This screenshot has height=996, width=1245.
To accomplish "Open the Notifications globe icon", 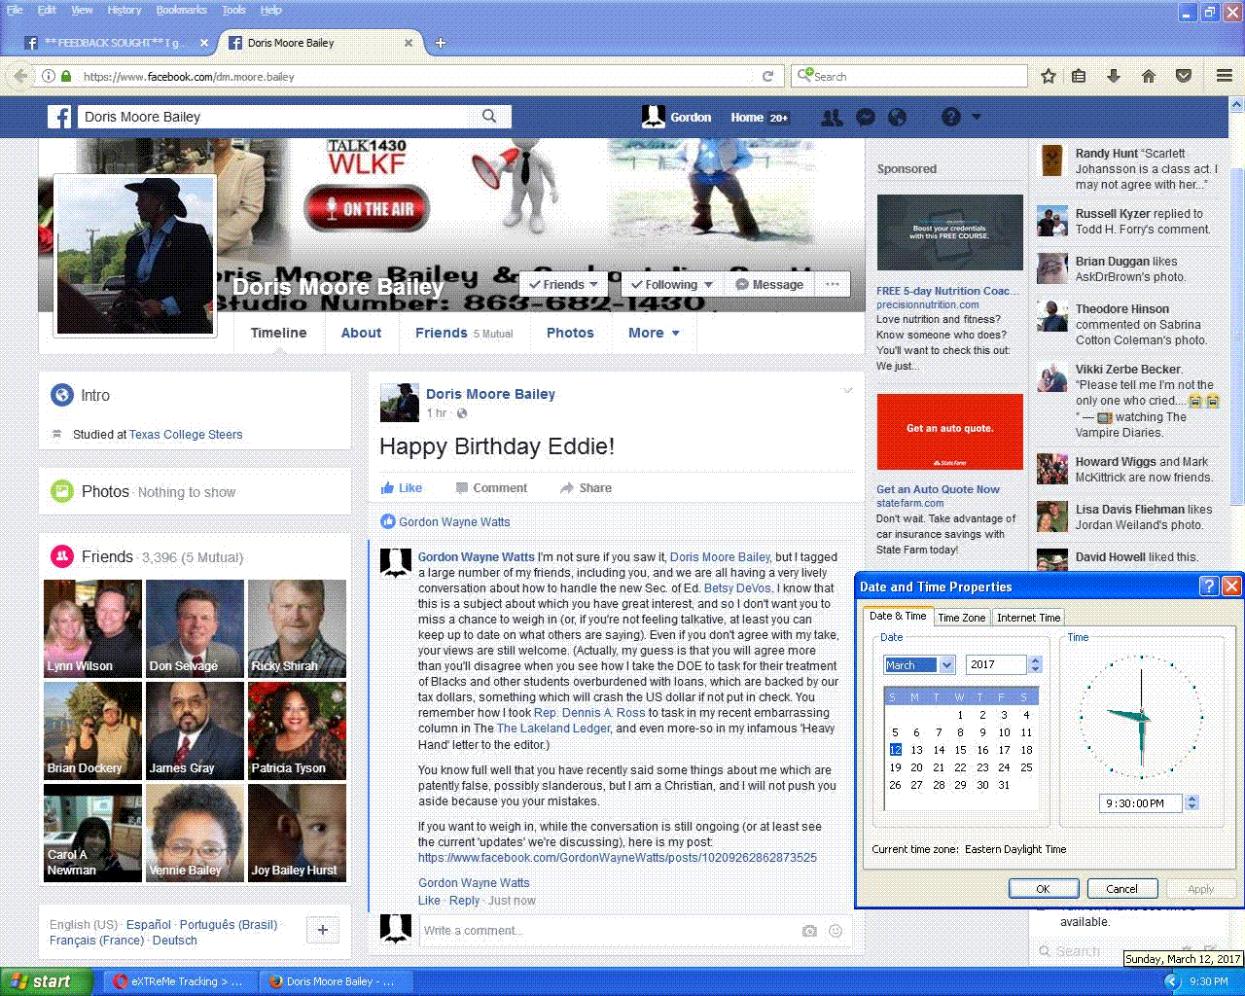I will [897, 118].
